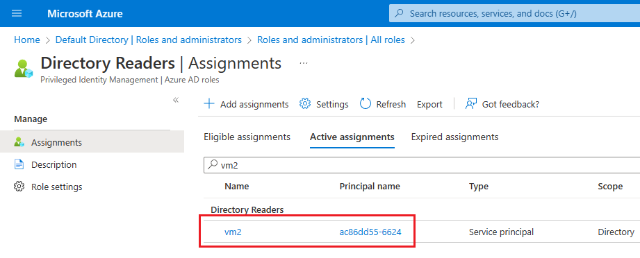The height and width of the screenshot is (258, 640).
Task: Click the Description document icon
Action: click(x=19, y=164)
